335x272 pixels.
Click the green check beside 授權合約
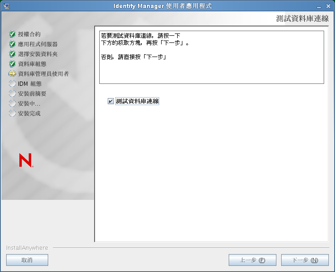pyautogui.click(x=12, y=34)
